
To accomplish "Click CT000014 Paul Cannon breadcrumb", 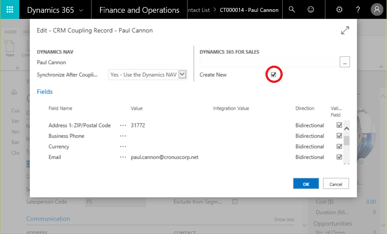I will 249,10.
